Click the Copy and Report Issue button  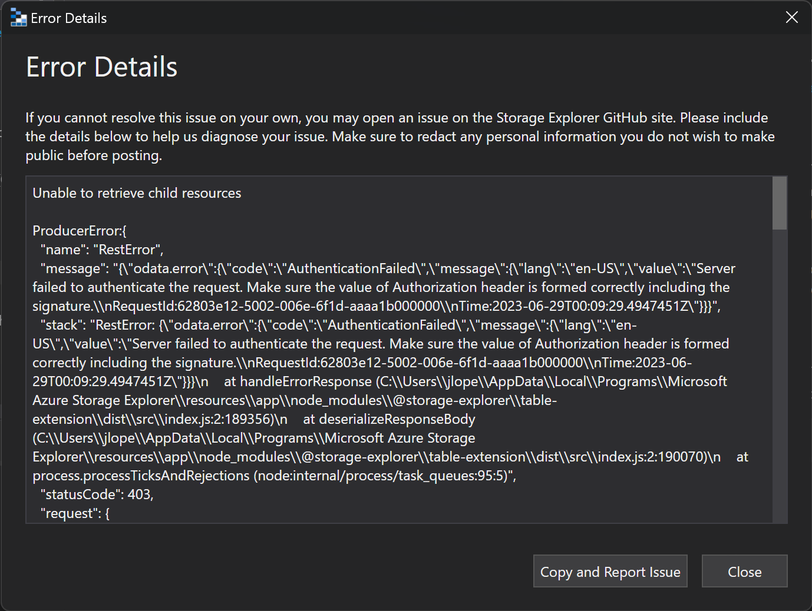610,571
